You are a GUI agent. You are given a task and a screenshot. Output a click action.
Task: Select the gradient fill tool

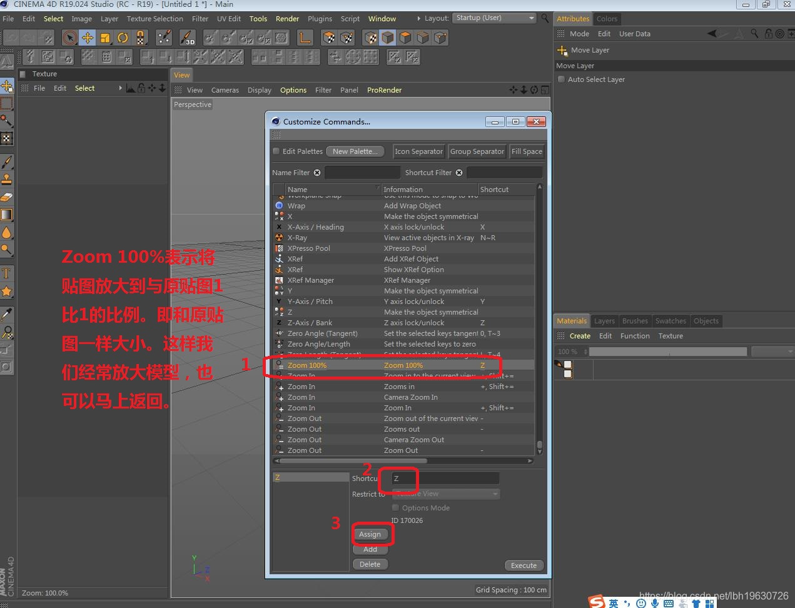(7, 215)
